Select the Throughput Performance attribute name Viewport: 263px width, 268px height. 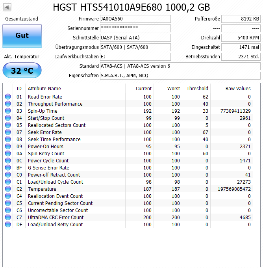click(55, 104)
